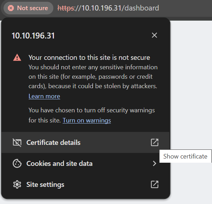This screenshot has width=212, height=204.
Task: Click the red warning triangle icon
Action: (17, 57)
